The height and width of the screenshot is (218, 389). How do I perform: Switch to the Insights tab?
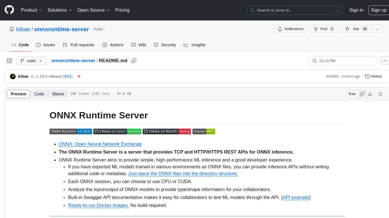194,45
